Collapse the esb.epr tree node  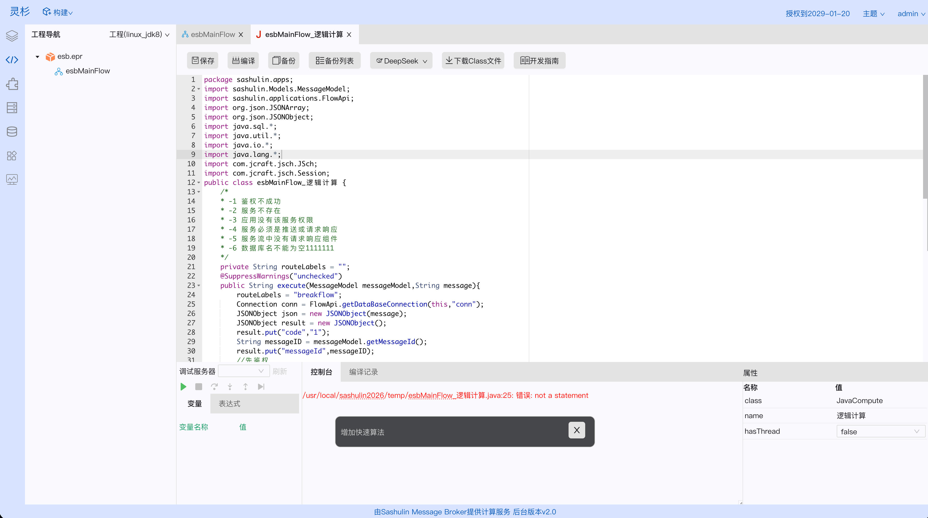pyautogui.click(x=37, y=56)
